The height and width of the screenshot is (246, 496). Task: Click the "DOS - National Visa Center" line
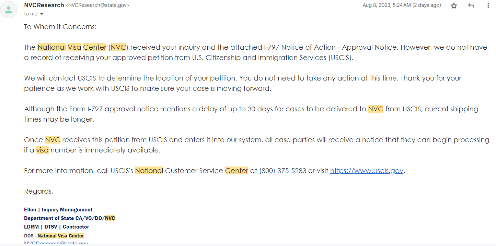[54, 236]
